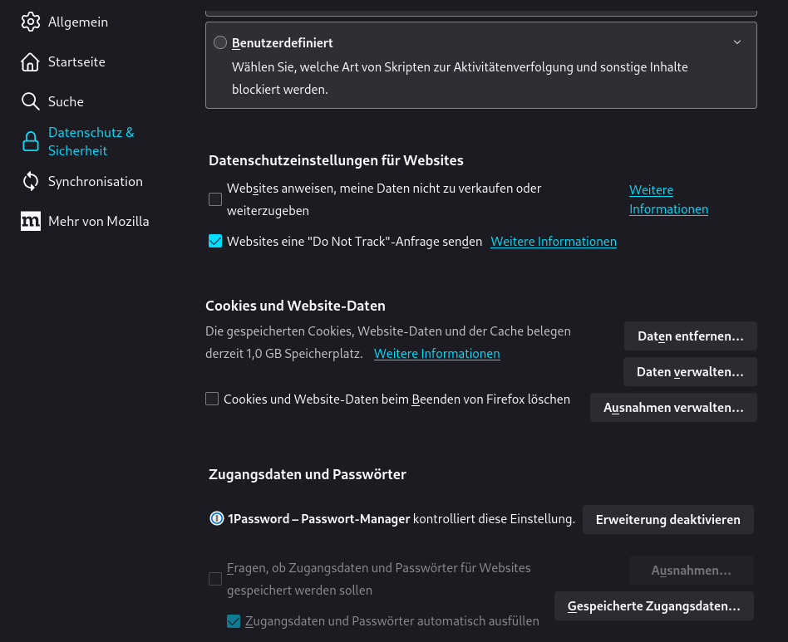
Task: Click the Suche magnifier icon
Action: click(31, 101)
